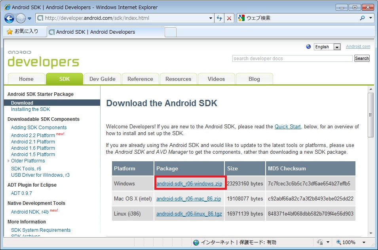378x250 pixels.
Task: Switch to the Home tab
Action: 26,79
